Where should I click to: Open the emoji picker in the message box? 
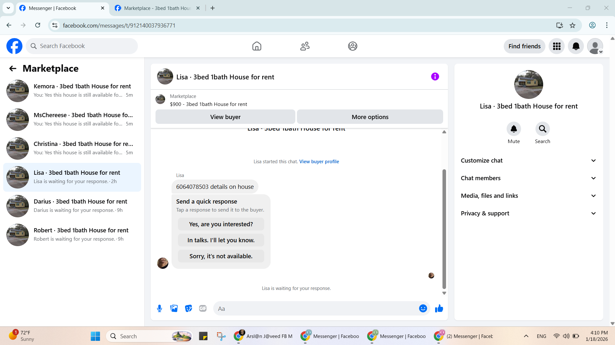(x=423, y=309)
